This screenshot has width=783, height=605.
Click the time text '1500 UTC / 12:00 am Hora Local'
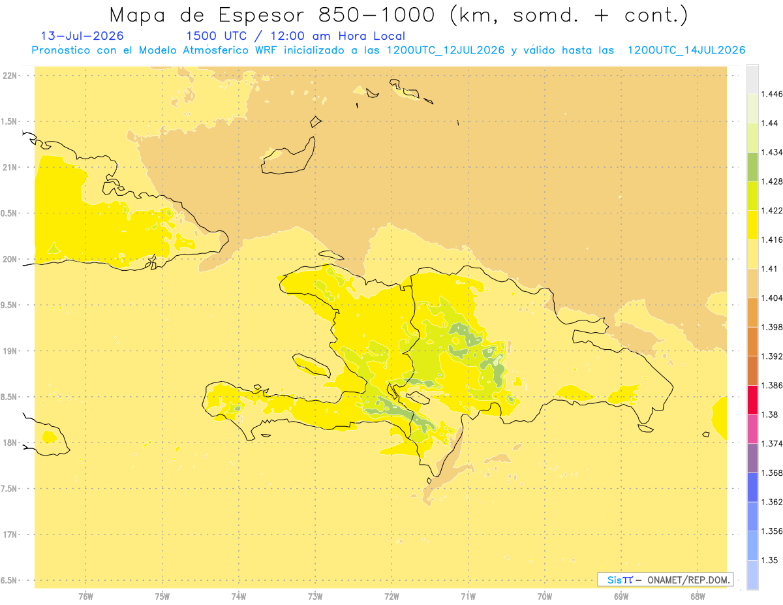point(296,36)
